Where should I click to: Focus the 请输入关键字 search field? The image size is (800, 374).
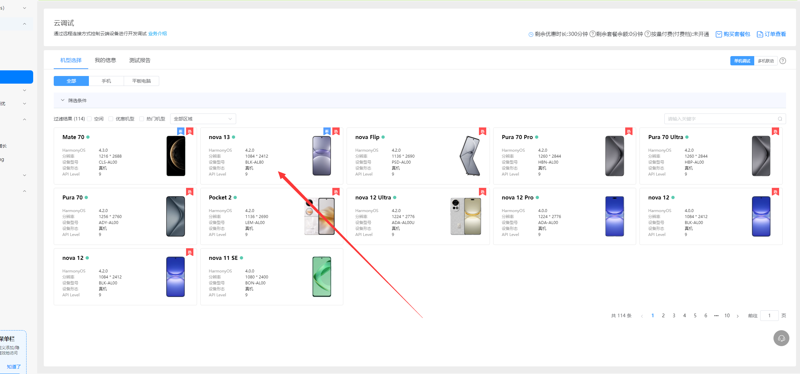coord(725,119)
